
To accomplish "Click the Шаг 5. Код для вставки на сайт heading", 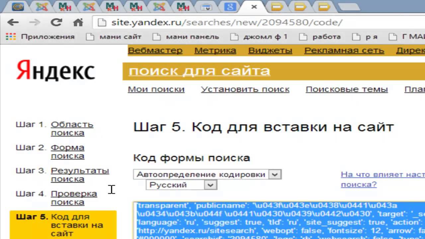I will [264, 127].
